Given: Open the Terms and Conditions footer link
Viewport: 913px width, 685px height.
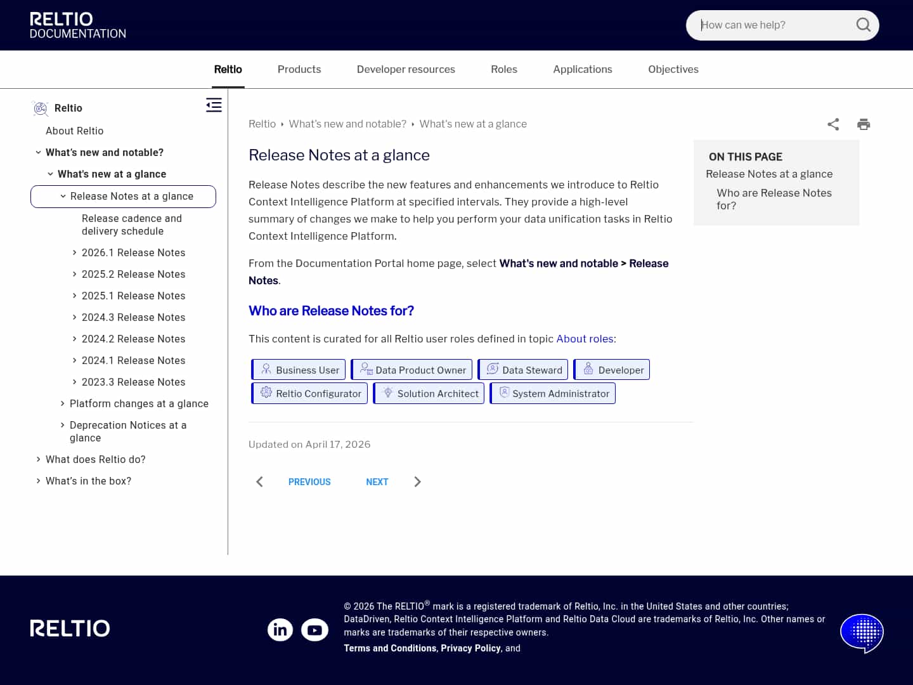Looking at the screenshot, I should [x=390, y=648].
